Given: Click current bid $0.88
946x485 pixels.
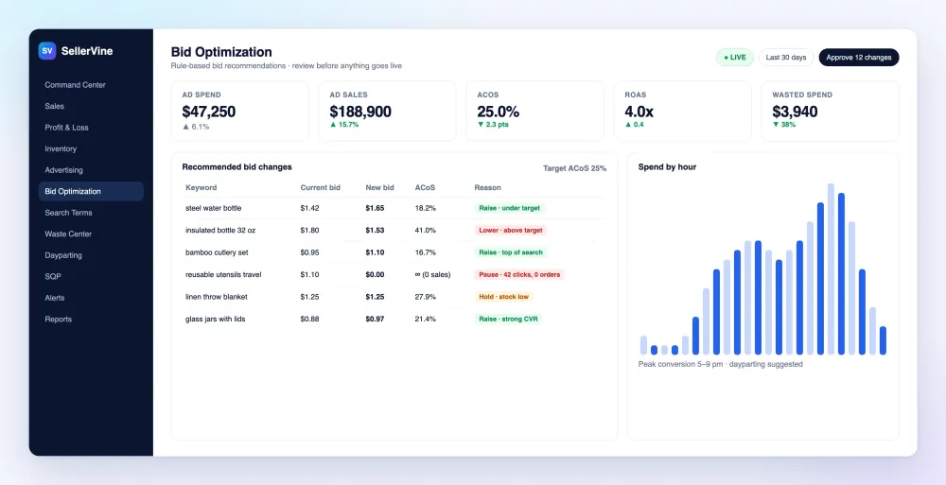Looking at the screenshot, I should point(309,319).
